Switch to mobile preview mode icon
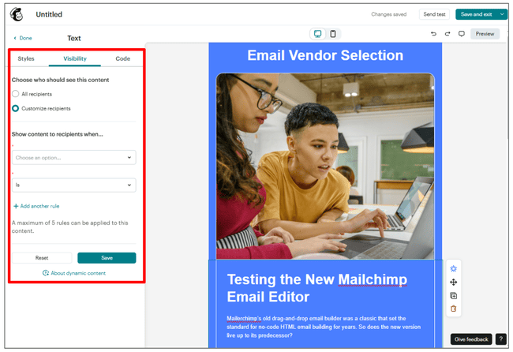The height and width of the screenshot is (352, 513). (333, 34)
